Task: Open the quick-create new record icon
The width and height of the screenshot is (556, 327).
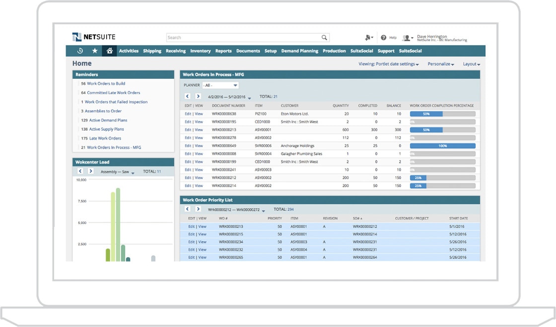Action: point(367,37)
